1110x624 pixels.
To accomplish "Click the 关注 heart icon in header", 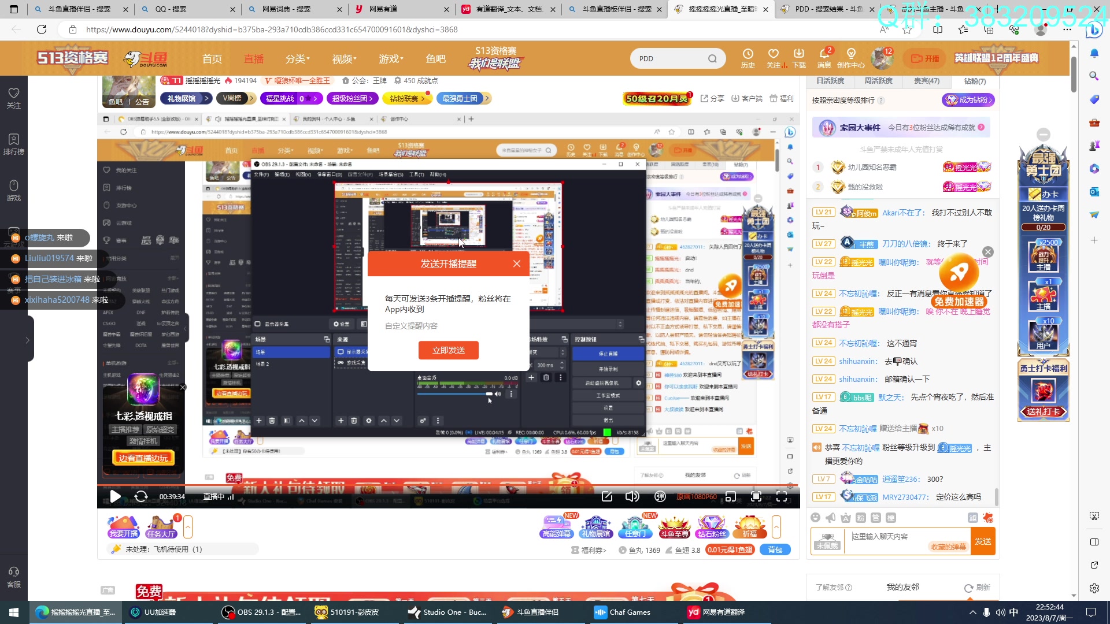I will coord(774,58).
